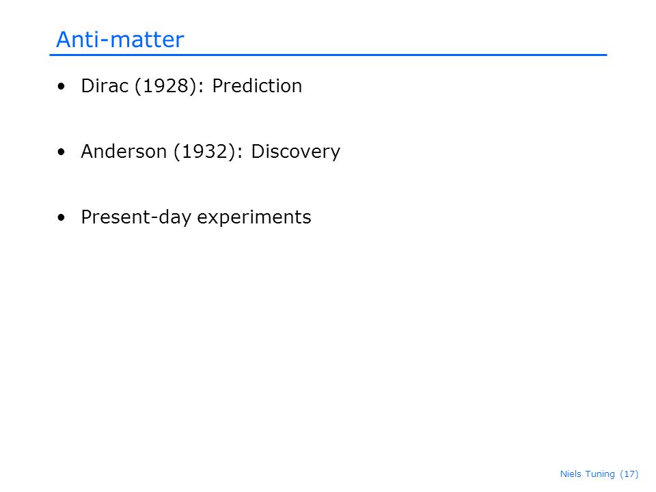Click the colon after "(1928)"
The image size is (656, 492).
pos(201,88)
